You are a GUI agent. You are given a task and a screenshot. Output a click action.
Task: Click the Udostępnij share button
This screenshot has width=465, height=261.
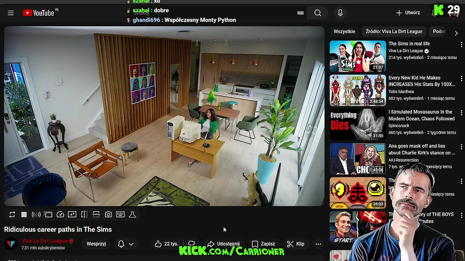click(x=224, y=244)
